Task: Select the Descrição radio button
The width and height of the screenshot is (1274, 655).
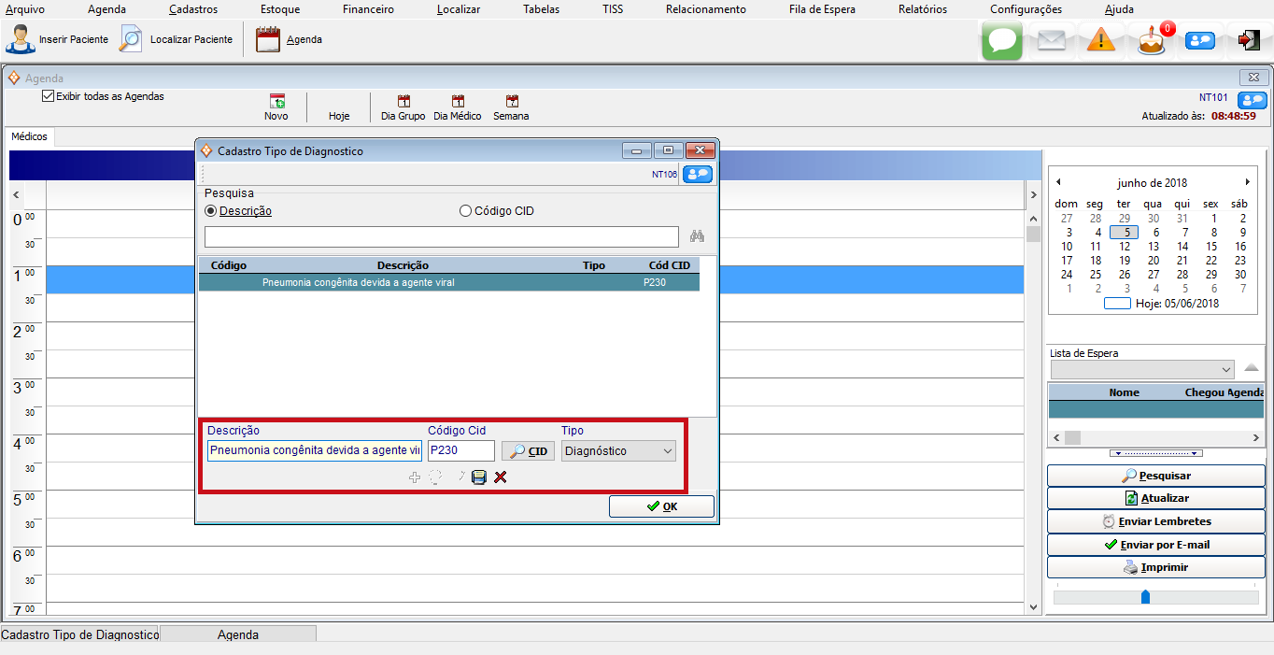Action: point(210,211)
